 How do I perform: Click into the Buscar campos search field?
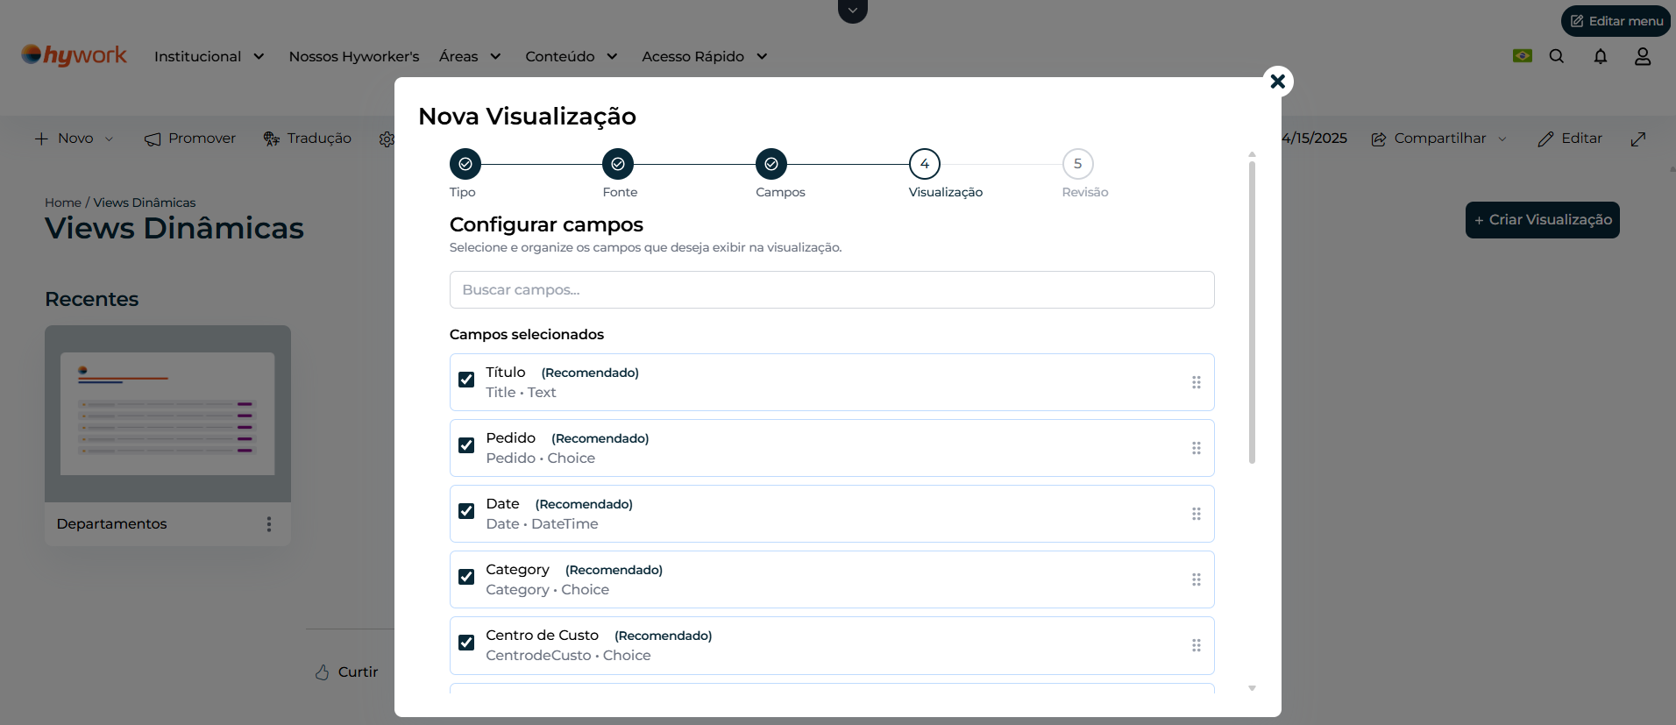831,290
